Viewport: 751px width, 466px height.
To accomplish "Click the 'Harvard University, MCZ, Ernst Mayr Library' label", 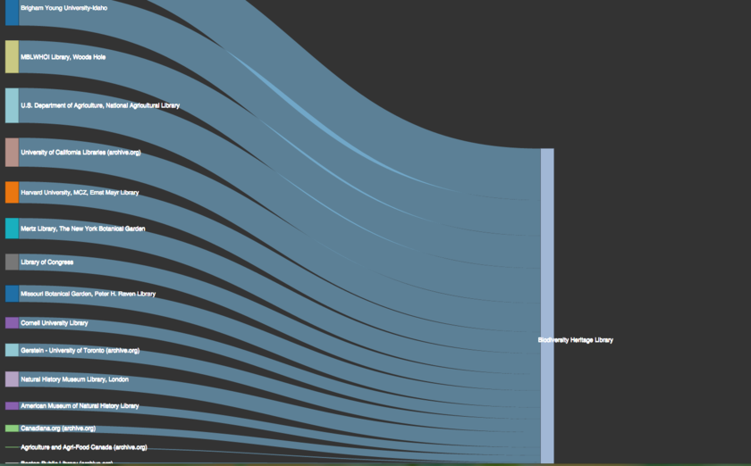I will click(x=80, y=192).
